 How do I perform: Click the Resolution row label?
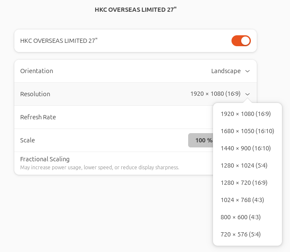pos(35,94)
